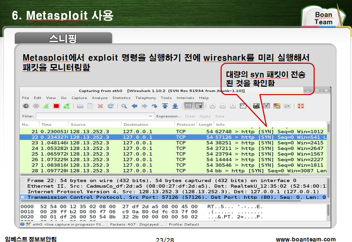
Task: Open Wireshark preferences icon
Action: coord(287,106)
